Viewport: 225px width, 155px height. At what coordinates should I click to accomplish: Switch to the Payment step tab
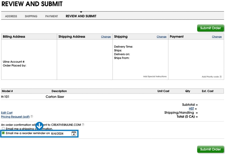(51, 16)
